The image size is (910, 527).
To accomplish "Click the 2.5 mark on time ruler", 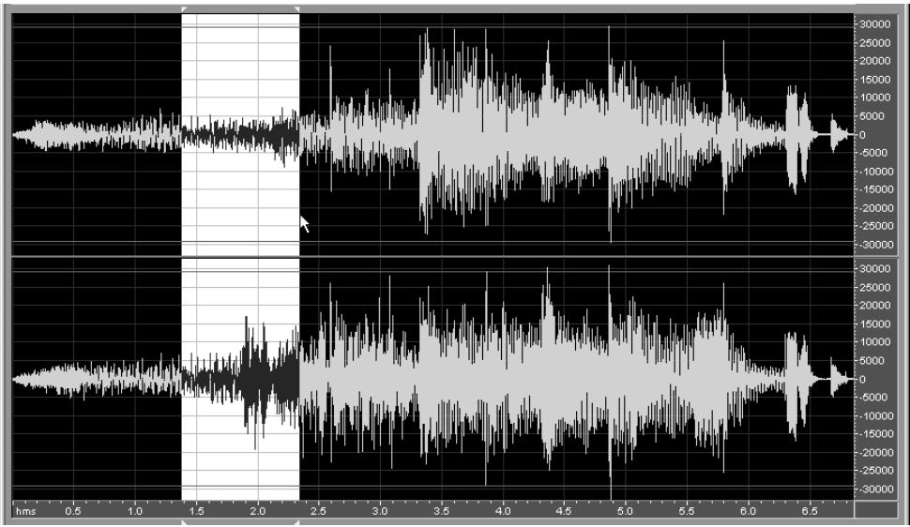I will point(319,511).
